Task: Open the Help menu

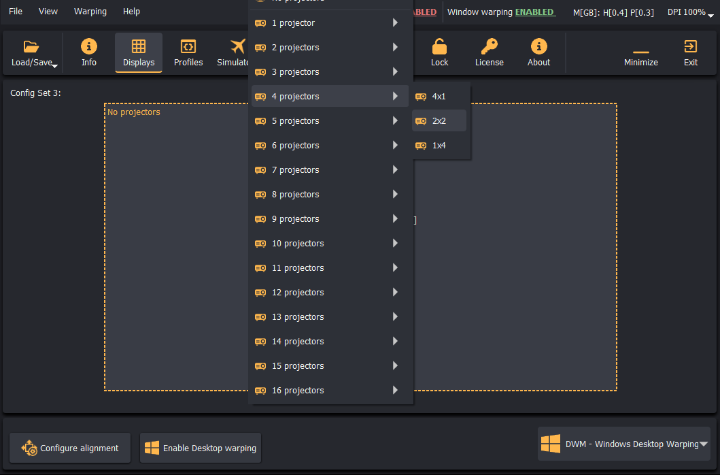Action: 131,12
